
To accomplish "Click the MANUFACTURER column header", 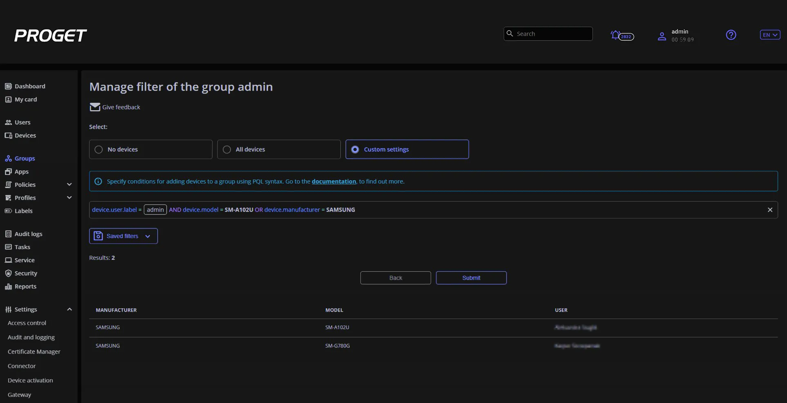I will click(116, 310).
